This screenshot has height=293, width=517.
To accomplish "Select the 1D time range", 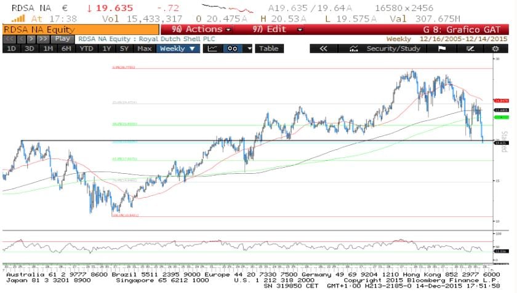I will tap(11, 49).
